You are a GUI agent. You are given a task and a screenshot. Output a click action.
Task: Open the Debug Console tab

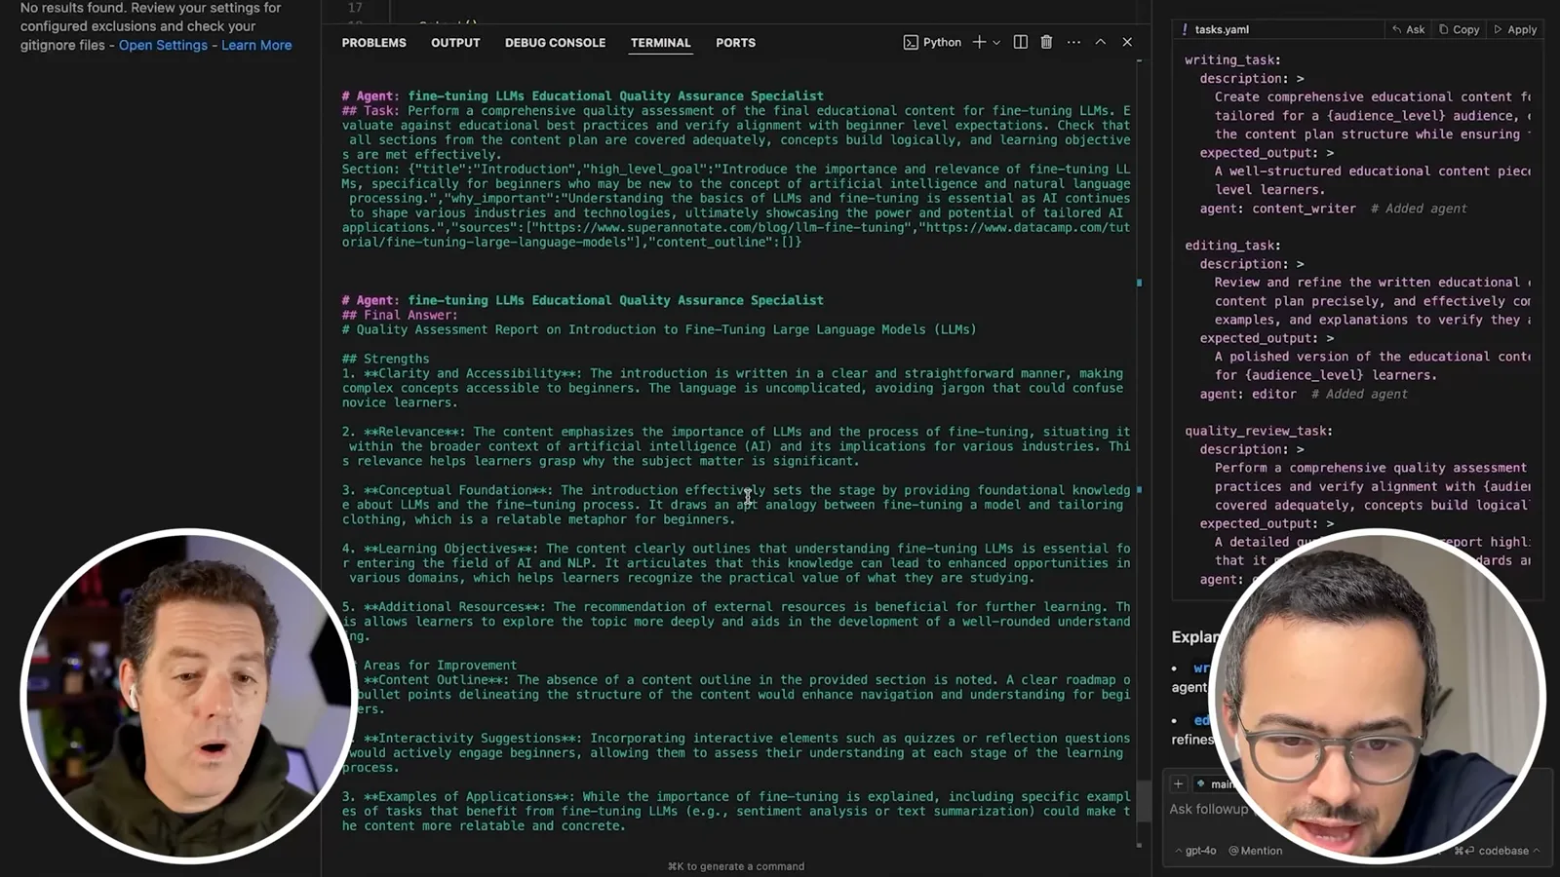[555, 43]
